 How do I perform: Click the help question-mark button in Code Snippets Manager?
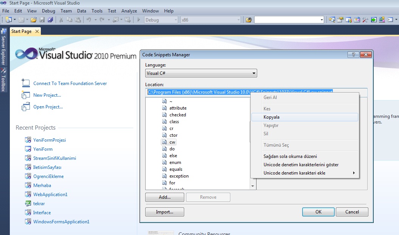pyautogui.click(x=353, y=54)
